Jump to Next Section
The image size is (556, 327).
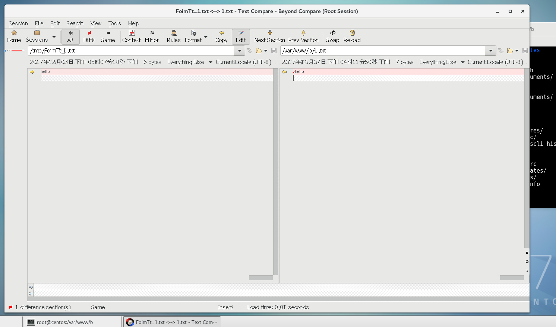point(269,36)
